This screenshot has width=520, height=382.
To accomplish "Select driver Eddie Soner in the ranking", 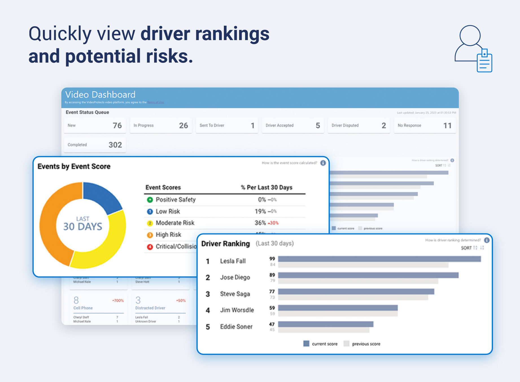I will coord(236,327).
